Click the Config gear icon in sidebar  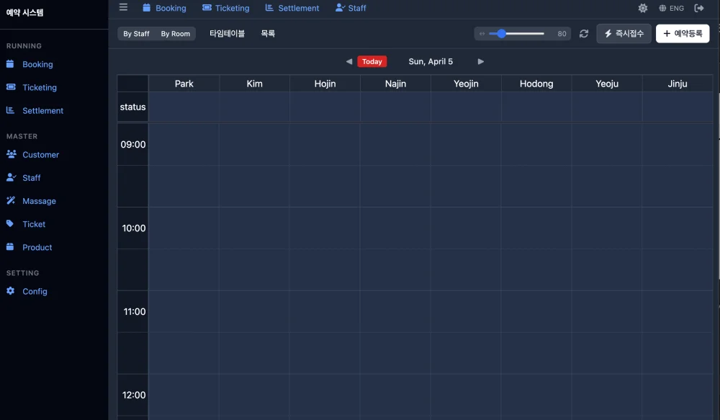tap(10, 291)
